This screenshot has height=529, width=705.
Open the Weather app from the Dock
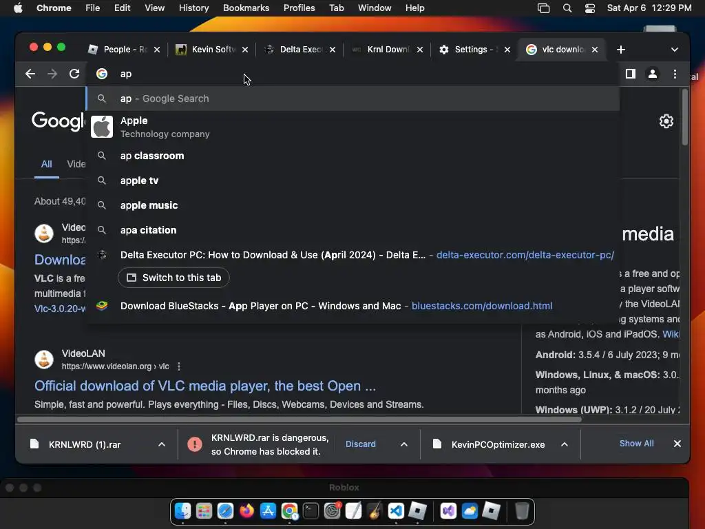(470, 511)
